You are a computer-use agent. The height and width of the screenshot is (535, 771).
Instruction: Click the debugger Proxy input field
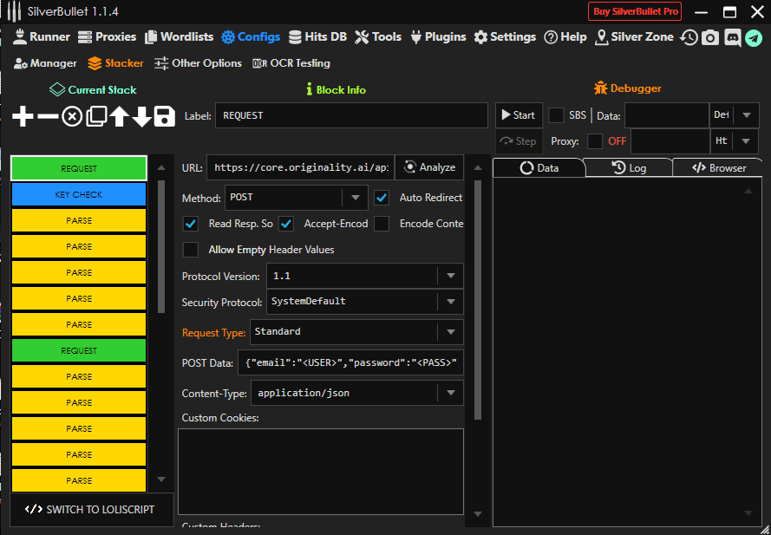(670, 141)
